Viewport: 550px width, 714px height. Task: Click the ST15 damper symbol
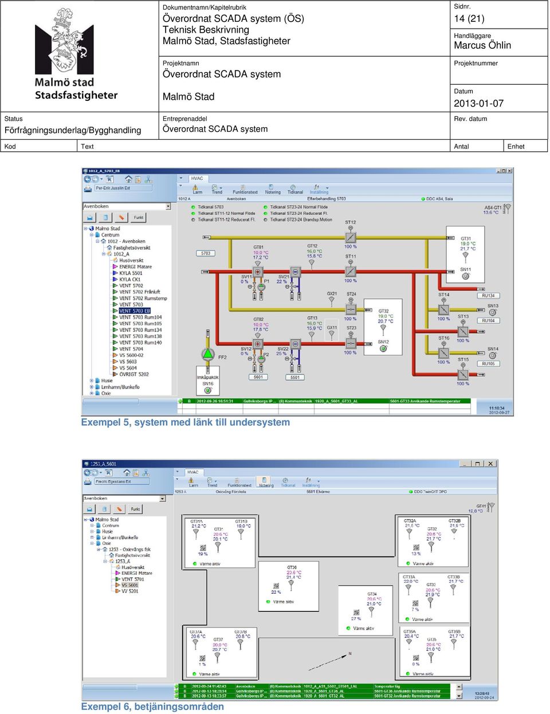pyautogui.click(x=463, y=374)
